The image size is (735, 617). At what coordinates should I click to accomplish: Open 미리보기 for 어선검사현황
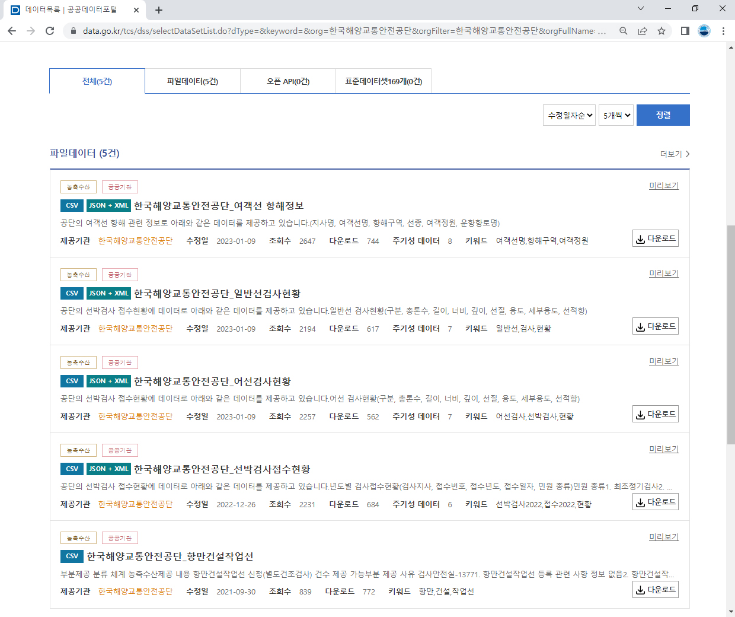click(664, 361)
